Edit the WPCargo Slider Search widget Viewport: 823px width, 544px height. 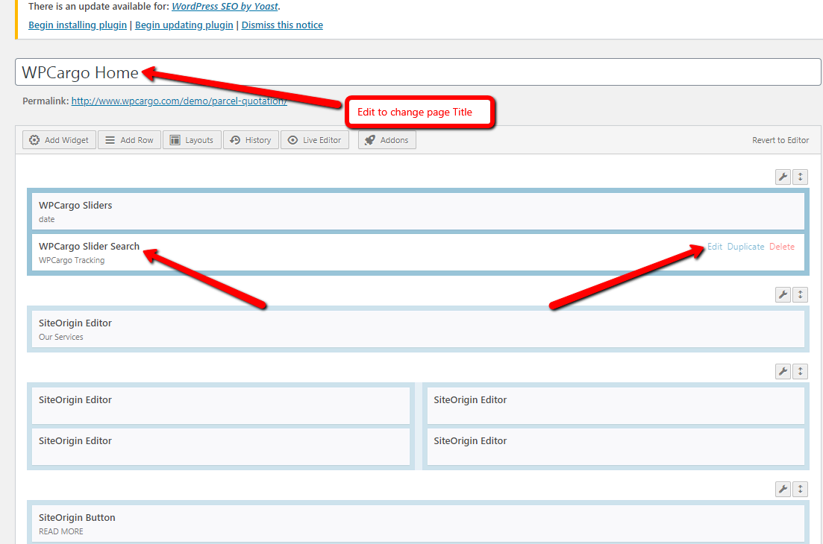coord(714,247)
